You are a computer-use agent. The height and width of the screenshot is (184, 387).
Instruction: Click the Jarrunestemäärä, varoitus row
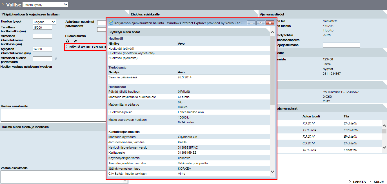(189, 142)
